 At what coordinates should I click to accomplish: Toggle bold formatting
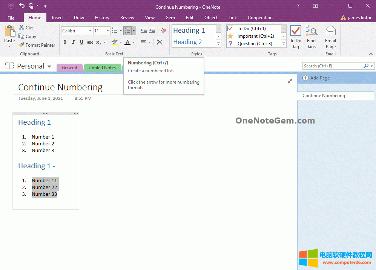coord(64,42)
